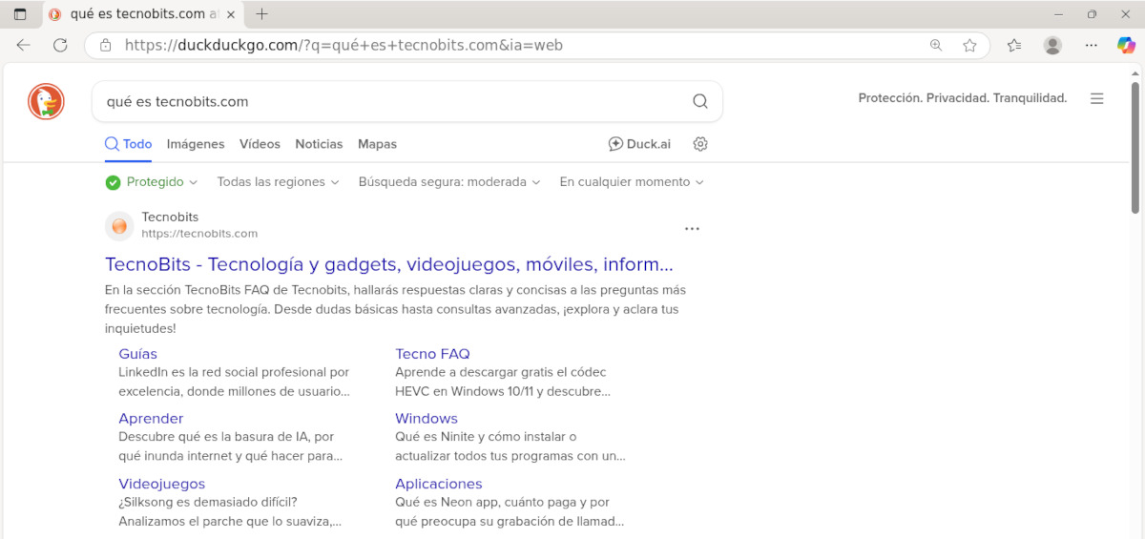Add page to favorites star icon
1145x539 pixels.
969,45
